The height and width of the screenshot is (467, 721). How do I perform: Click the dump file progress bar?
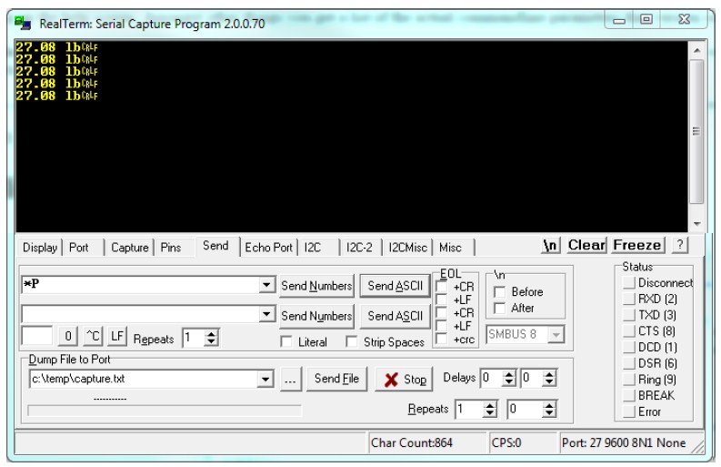[165, 410]
